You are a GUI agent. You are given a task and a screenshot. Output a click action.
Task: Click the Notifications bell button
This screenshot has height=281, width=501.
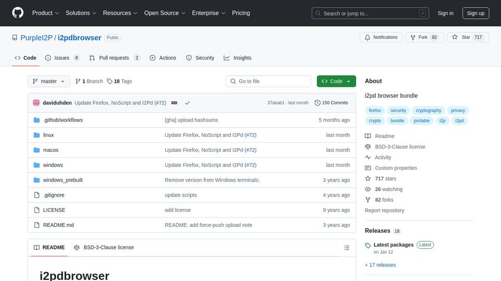tap(381, 38)
